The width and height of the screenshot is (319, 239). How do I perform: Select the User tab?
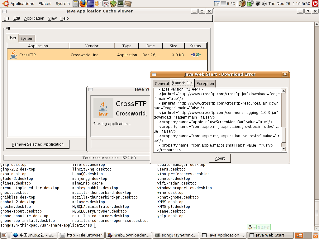[12, 38]
